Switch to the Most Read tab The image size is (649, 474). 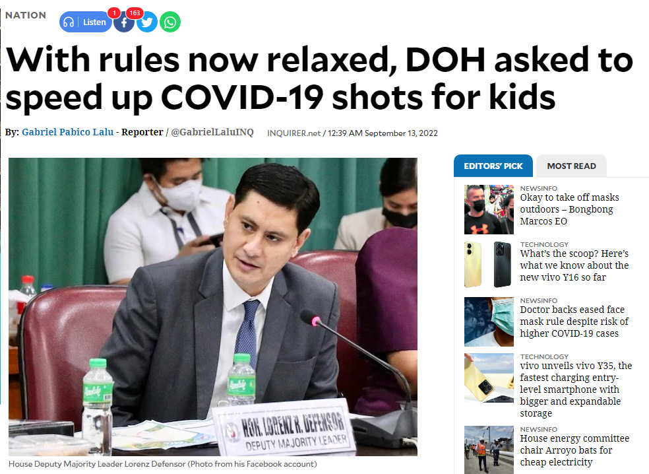tap(571, 166)
